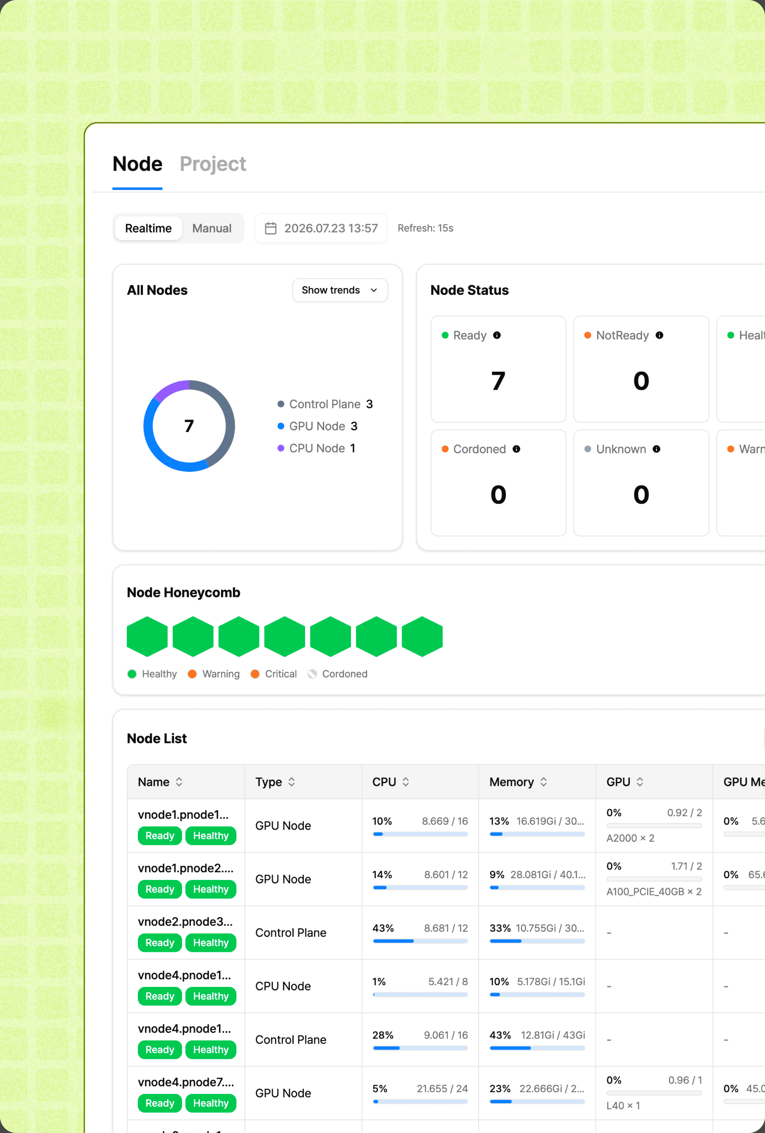The image size is (765, 1133).
Task: Click the Control Plane legend entry
Action: tap(325, 404)
